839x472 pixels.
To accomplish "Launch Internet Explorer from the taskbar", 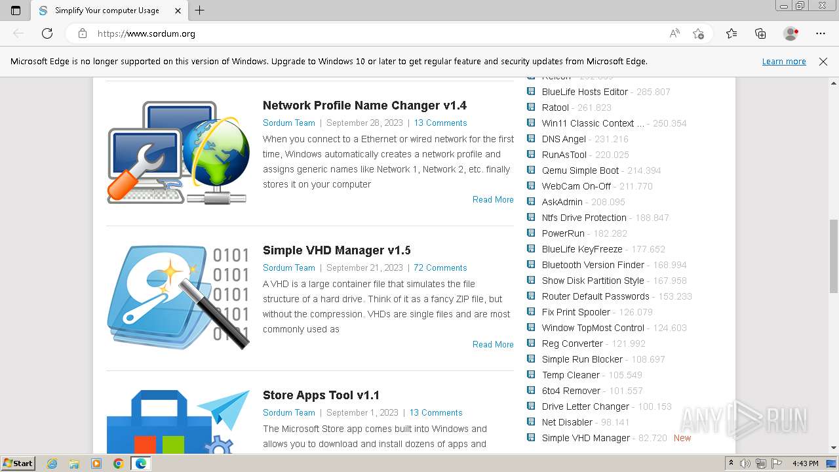I will pos(52,463).
